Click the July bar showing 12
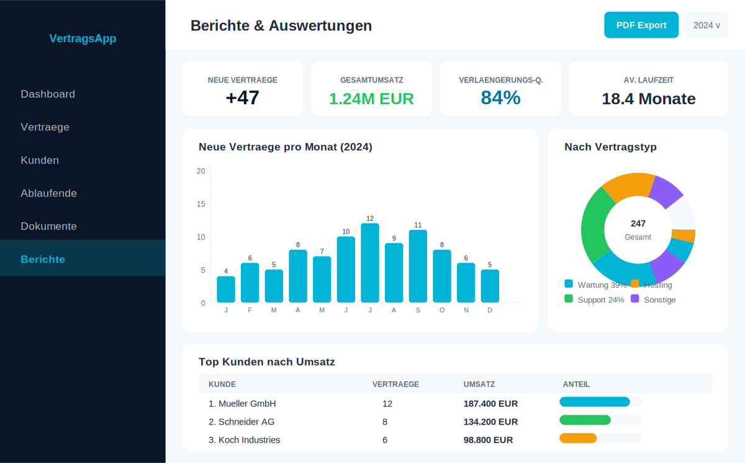 coord(370,263)
